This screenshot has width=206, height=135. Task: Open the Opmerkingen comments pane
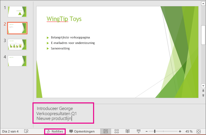click(x=82, y=132)
